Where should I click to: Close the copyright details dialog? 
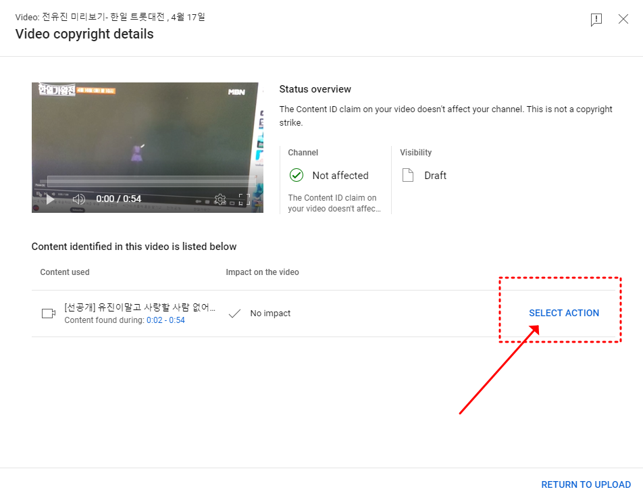point(623,20)
